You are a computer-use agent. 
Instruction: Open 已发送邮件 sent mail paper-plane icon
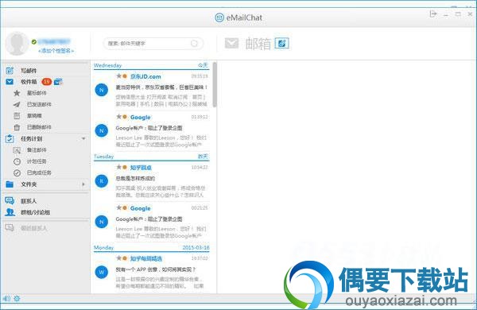point(17,104)
